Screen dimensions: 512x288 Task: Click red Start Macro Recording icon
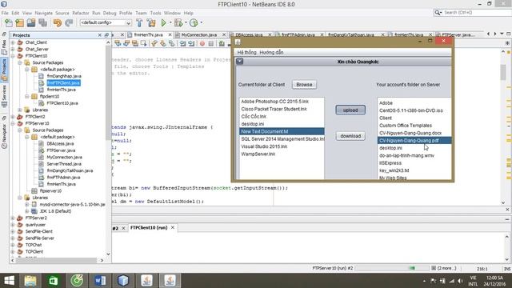tap(202, 43)
